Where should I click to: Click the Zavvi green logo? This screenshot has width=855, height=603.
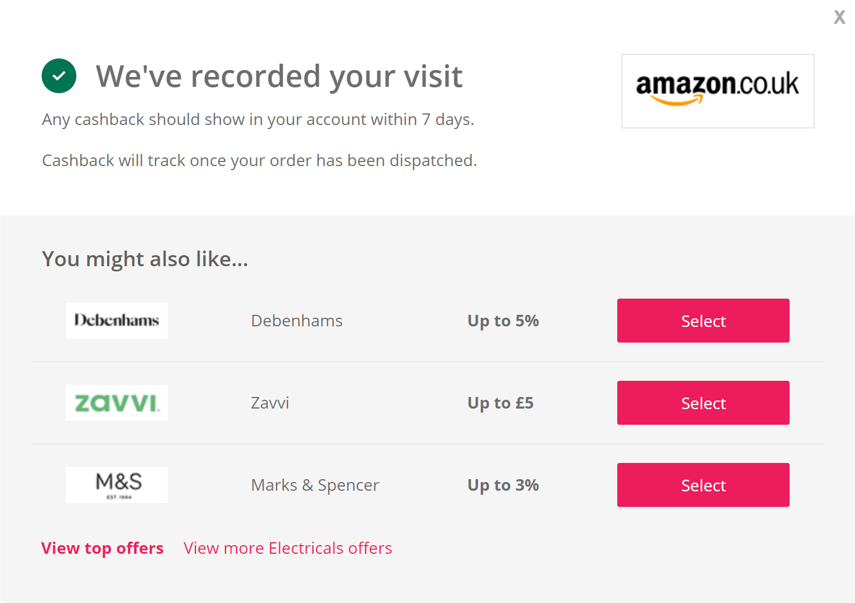pyautogui.click(x=116, y=402)
